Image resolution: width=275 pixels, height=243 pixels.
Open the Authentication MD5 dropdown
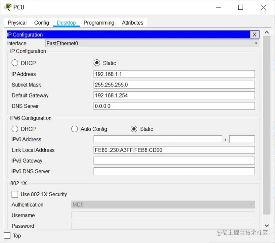[163, 205]
